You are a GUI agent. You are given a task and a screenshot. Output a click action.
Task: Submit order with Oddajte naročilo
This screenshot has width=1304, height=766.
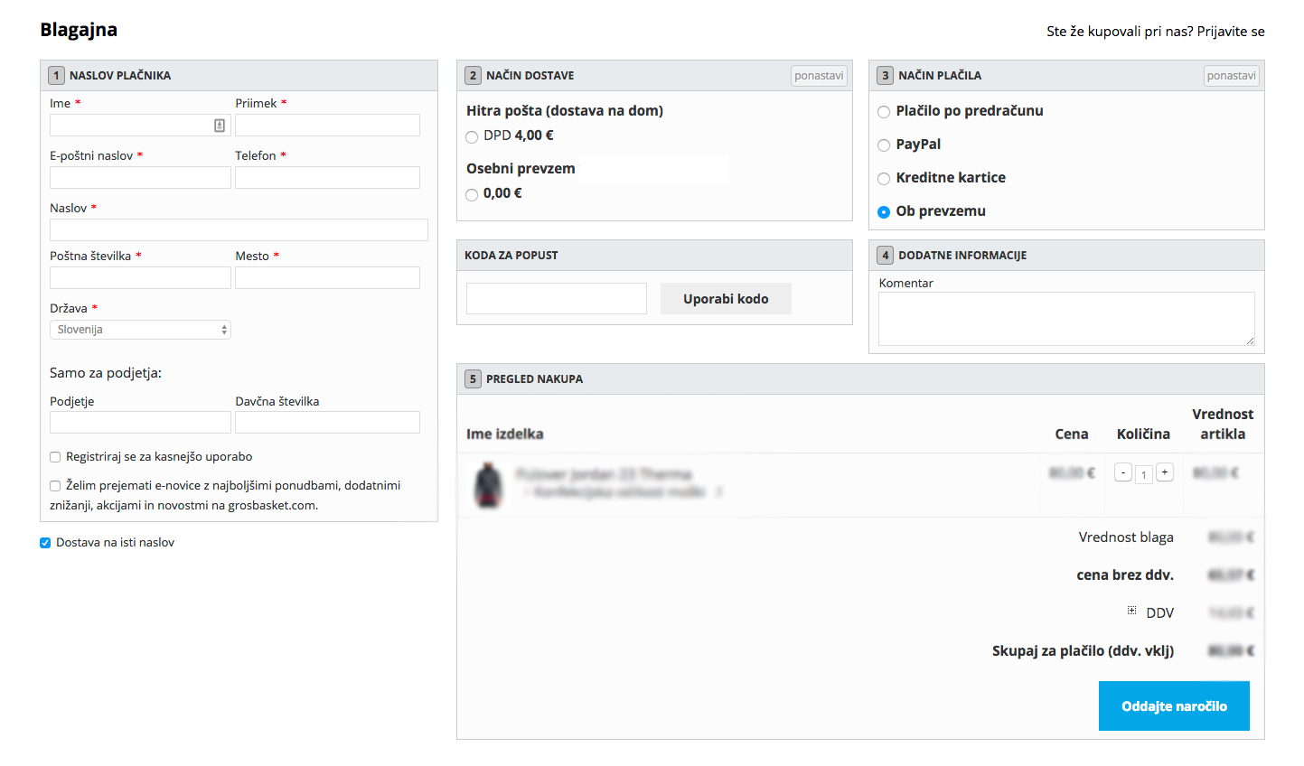click(1173, 706)
